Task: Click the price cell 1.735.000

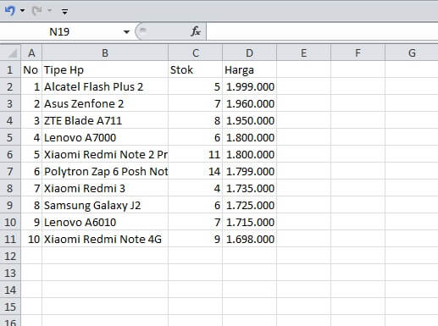Action: tap(249, 188)
